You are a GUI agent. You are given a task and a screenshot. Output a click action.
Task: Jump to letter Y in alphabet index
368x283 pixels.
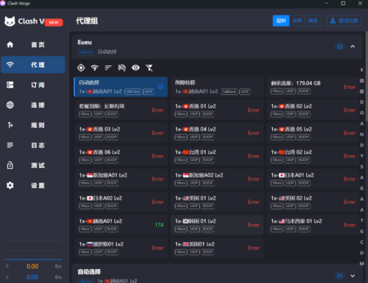[361, 156]
